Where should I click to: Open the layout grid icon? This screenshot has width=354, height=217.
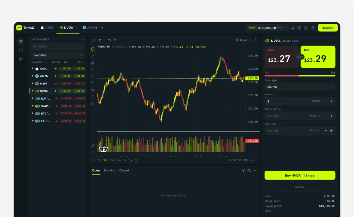tap(305, 28)
